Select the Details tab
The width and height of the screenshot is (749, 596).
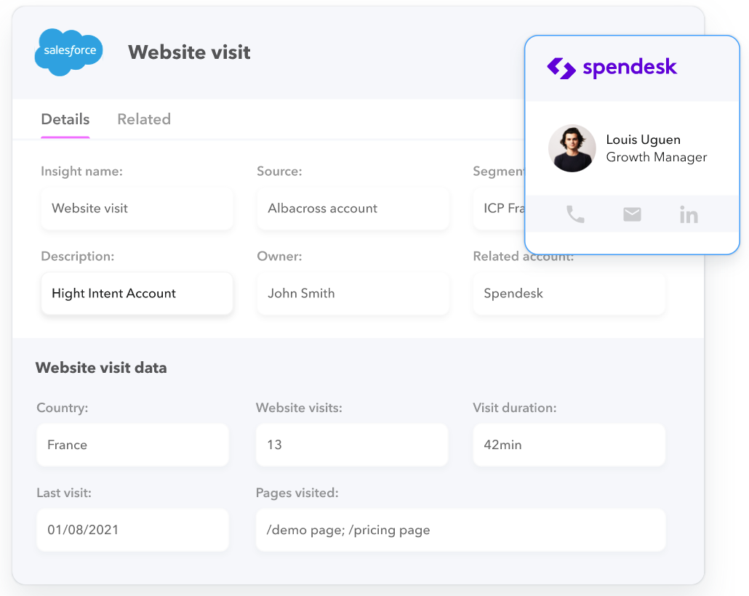[65, 119]
